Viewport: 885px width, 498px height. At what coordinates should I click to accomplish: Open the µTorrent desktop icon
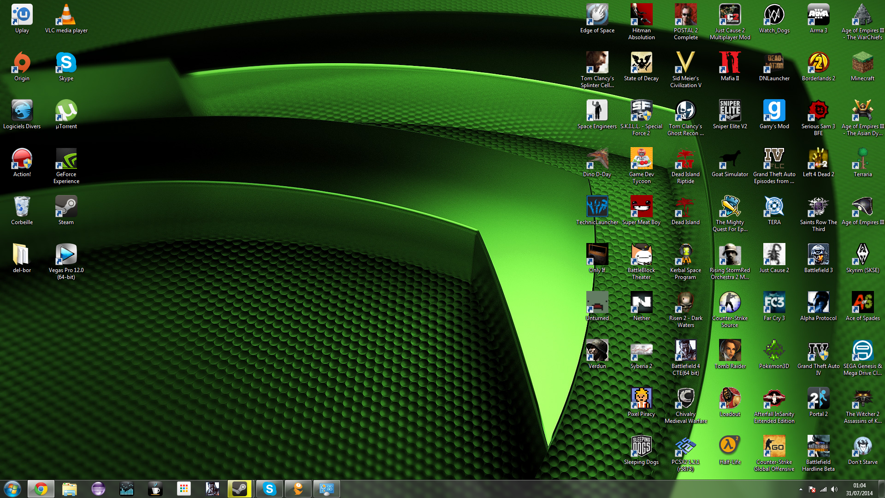[x=66, y=115]
